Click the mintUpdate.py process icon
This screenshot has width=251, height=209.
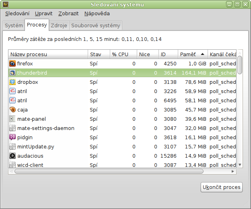12,146
